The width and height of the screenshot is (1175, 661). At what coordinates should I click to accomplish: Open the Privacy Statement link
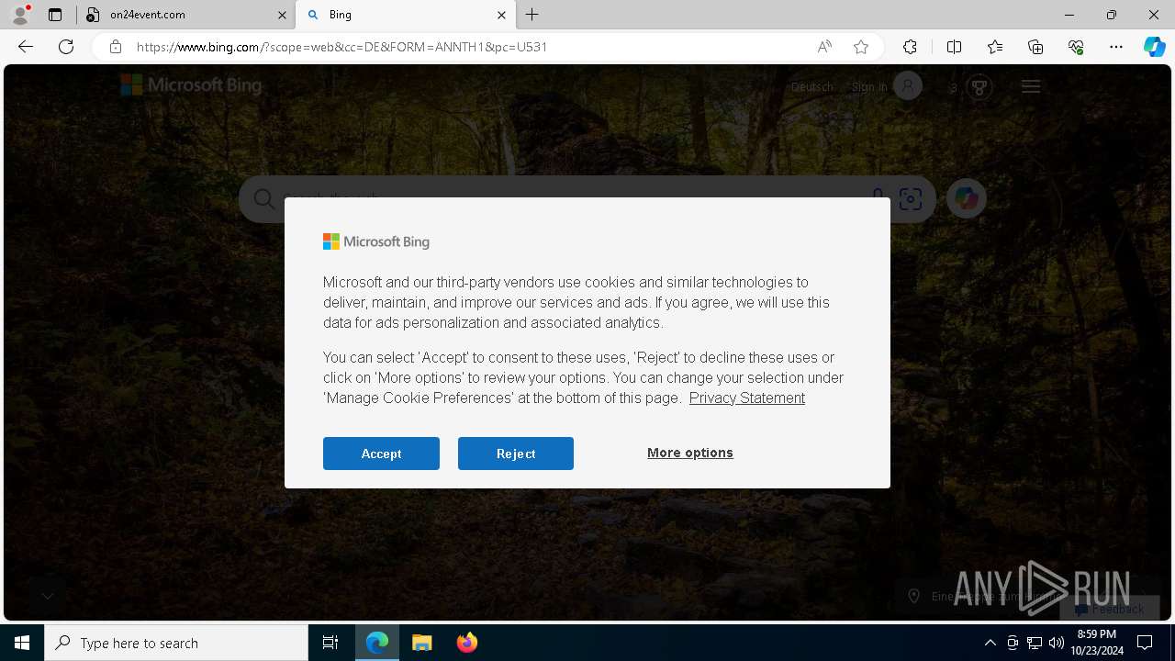747,398
